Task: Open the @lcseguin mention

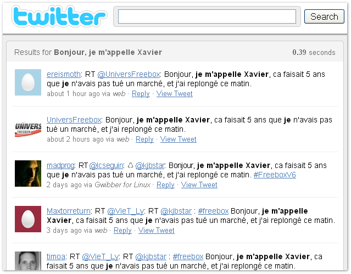Action: point(107,165)
